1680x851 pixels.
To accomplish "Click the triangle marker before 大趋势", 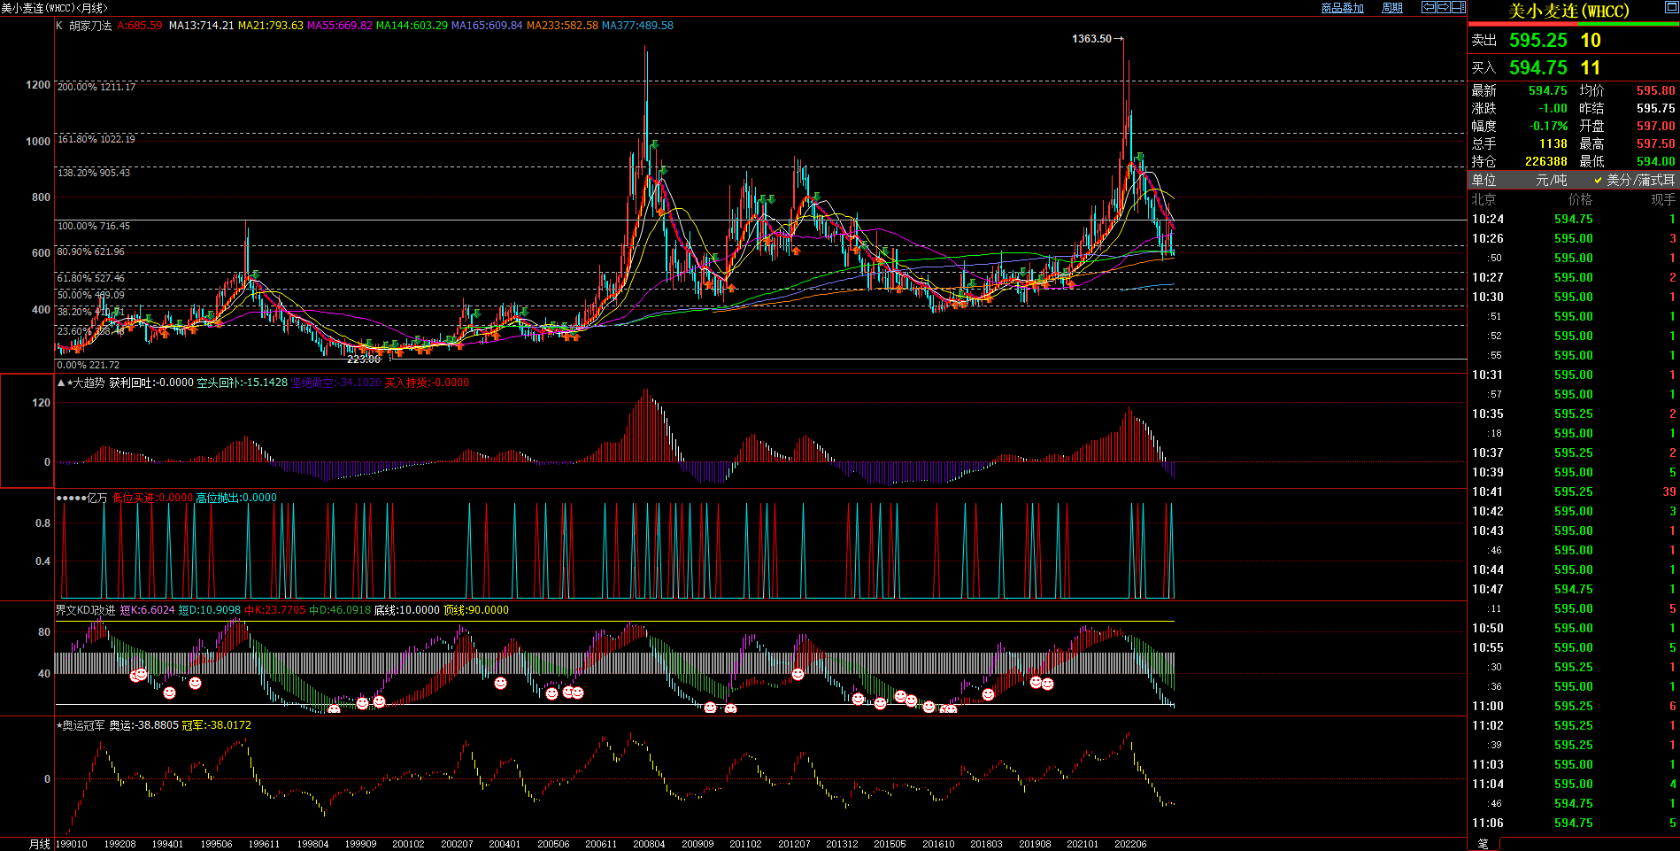I will pos(60,383).
